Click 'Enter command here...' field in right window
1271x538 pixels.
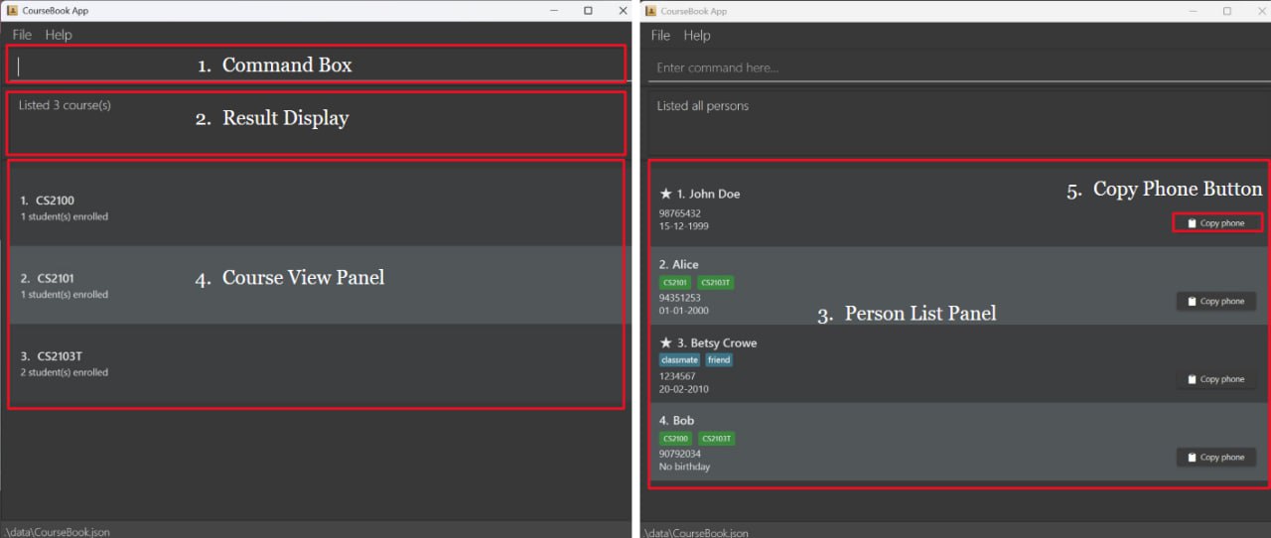(957, 67)
